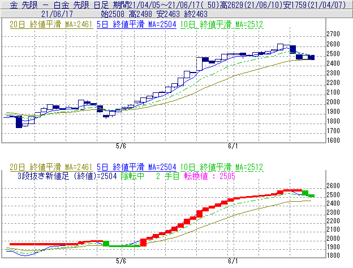The image size is (353, 268).
Task: Click the magenta 転換値：2585 text
Action: point(209,176)
